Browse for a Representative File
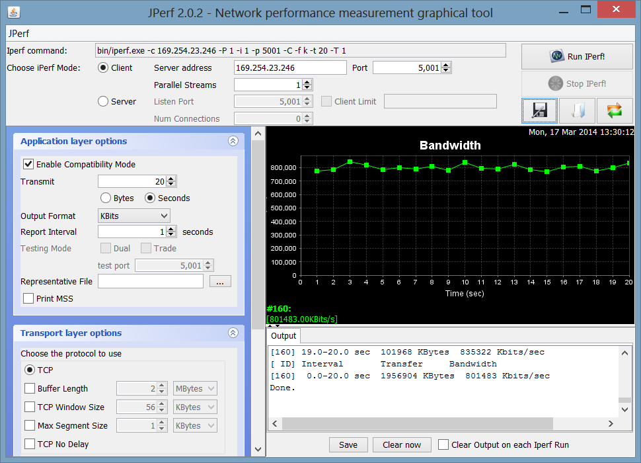 (x=220, y=281)
